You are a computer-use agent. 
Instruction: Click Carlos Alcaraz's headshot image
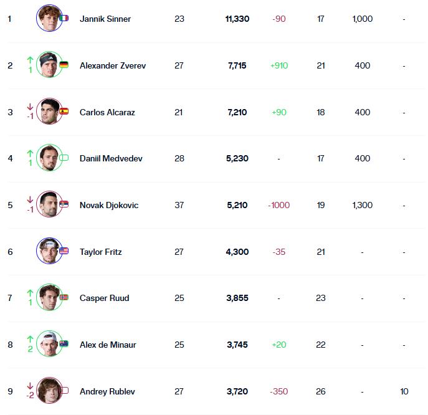tap(49, 112)
